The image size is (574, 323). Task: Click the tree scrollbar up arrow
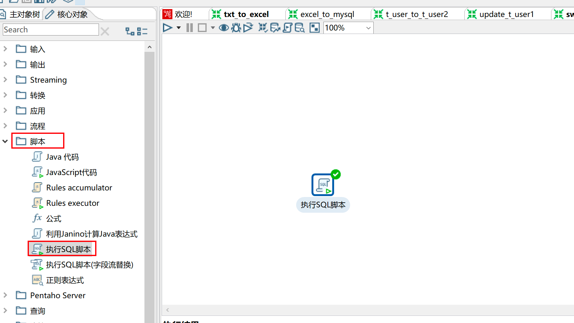(x=149, y=47)
